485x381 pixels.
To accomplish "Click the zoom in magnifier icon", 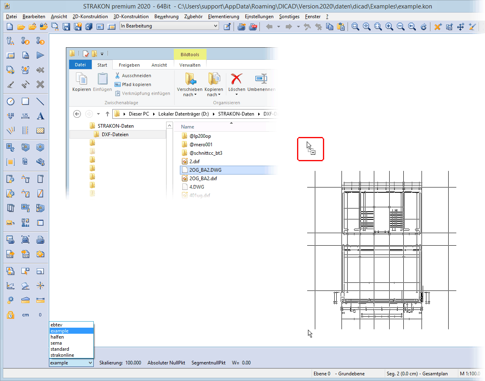I will coord(389,27).
